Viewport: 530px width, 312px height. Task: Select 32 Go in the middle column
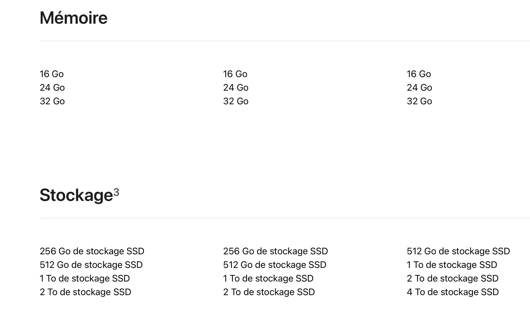pos(236,101)
